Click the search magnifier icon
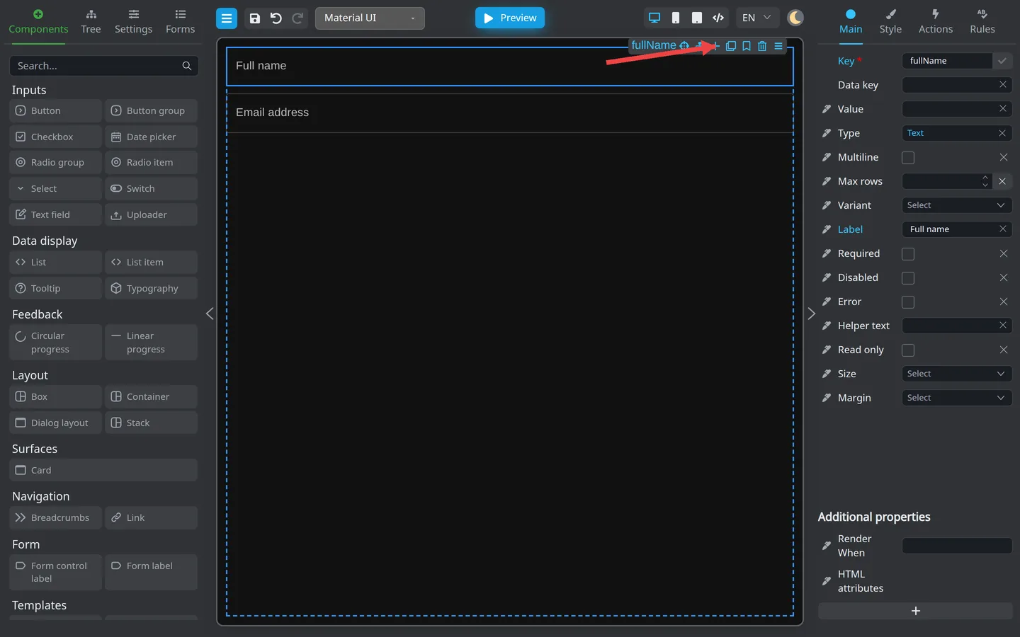This screenshot has height=637, width=1020. 187,66
